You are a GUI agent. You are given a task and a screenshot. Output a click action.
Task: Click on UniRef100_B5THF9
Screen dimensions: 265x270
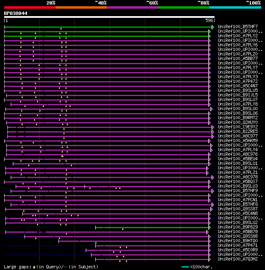pyautogui.click(x=238, y=191)
